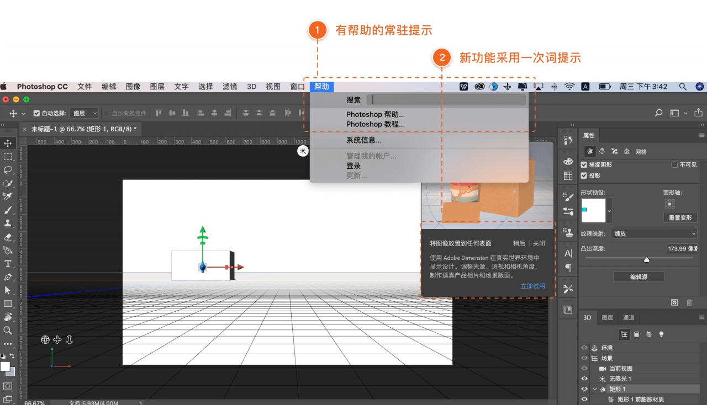Open the 形状预设 preset dropdown arrow
The image size is (707, 405).
609,211
